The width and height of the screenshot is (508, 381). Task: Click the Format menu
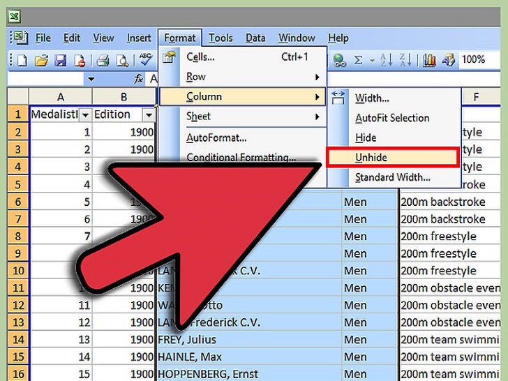(x=180, y=38)
